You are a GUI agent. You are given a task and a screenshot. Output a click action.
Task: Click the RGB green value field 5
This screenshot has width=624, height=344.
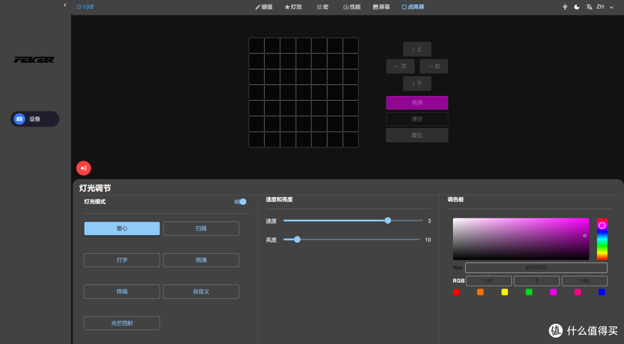point(536,281)
